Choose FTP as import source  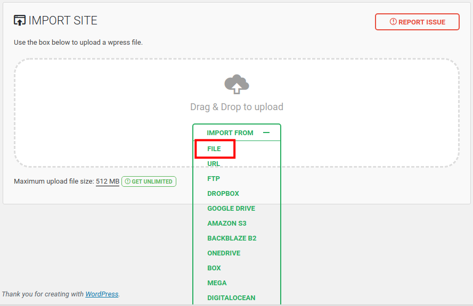(214, 179)
